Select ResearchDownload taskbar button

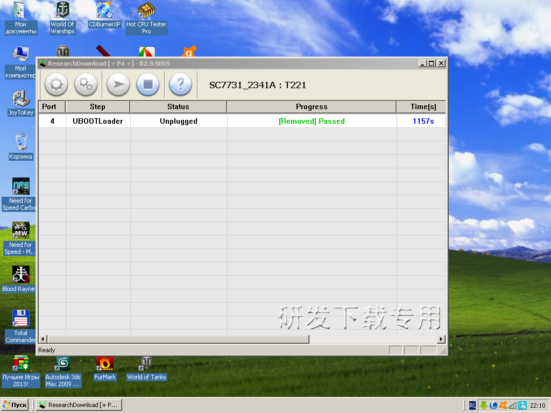[79, 405]
